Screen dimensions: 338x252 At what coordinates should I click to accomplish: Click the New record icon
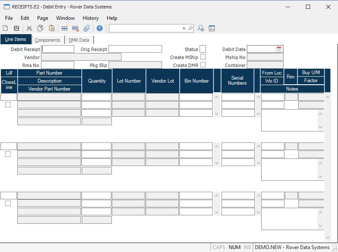tap(5, 28)
